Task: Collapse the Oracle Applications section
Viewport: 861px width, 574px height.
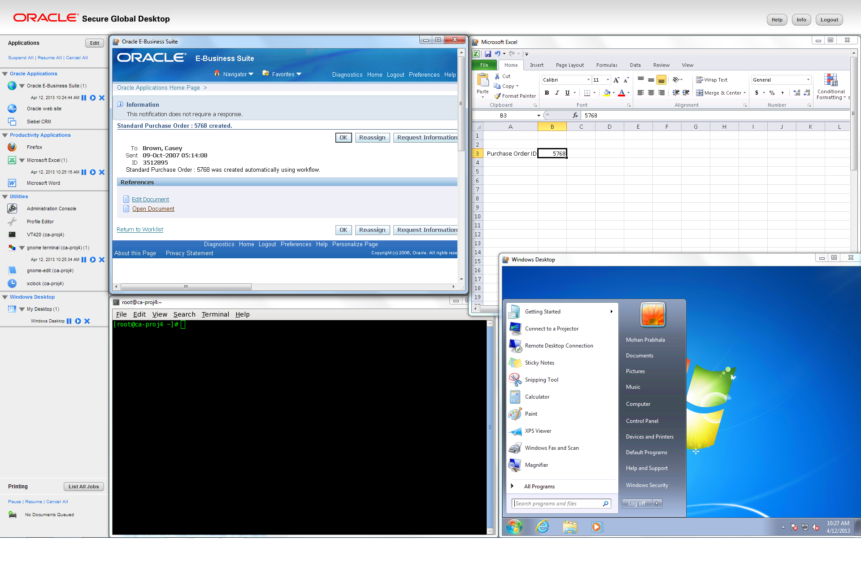Action: pos(5,74)
